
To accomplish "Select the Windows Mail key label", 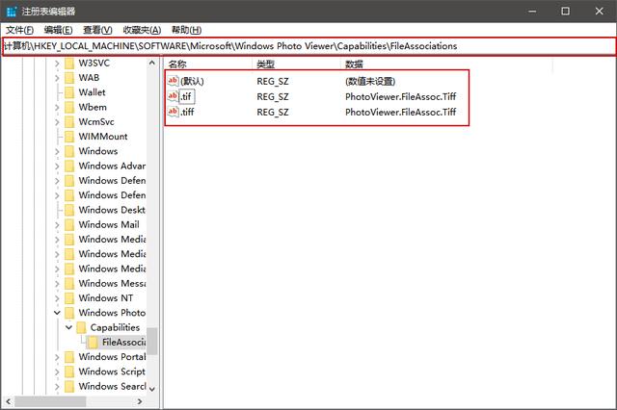I will coord(109,224).
